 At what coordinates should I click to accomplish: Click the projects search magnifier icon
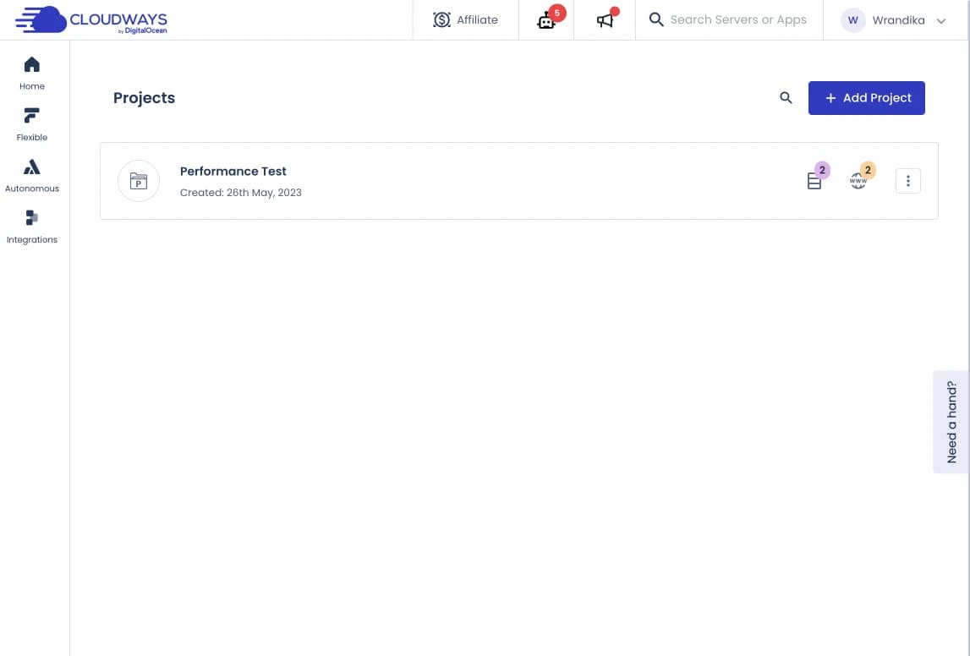pos(786,98)
